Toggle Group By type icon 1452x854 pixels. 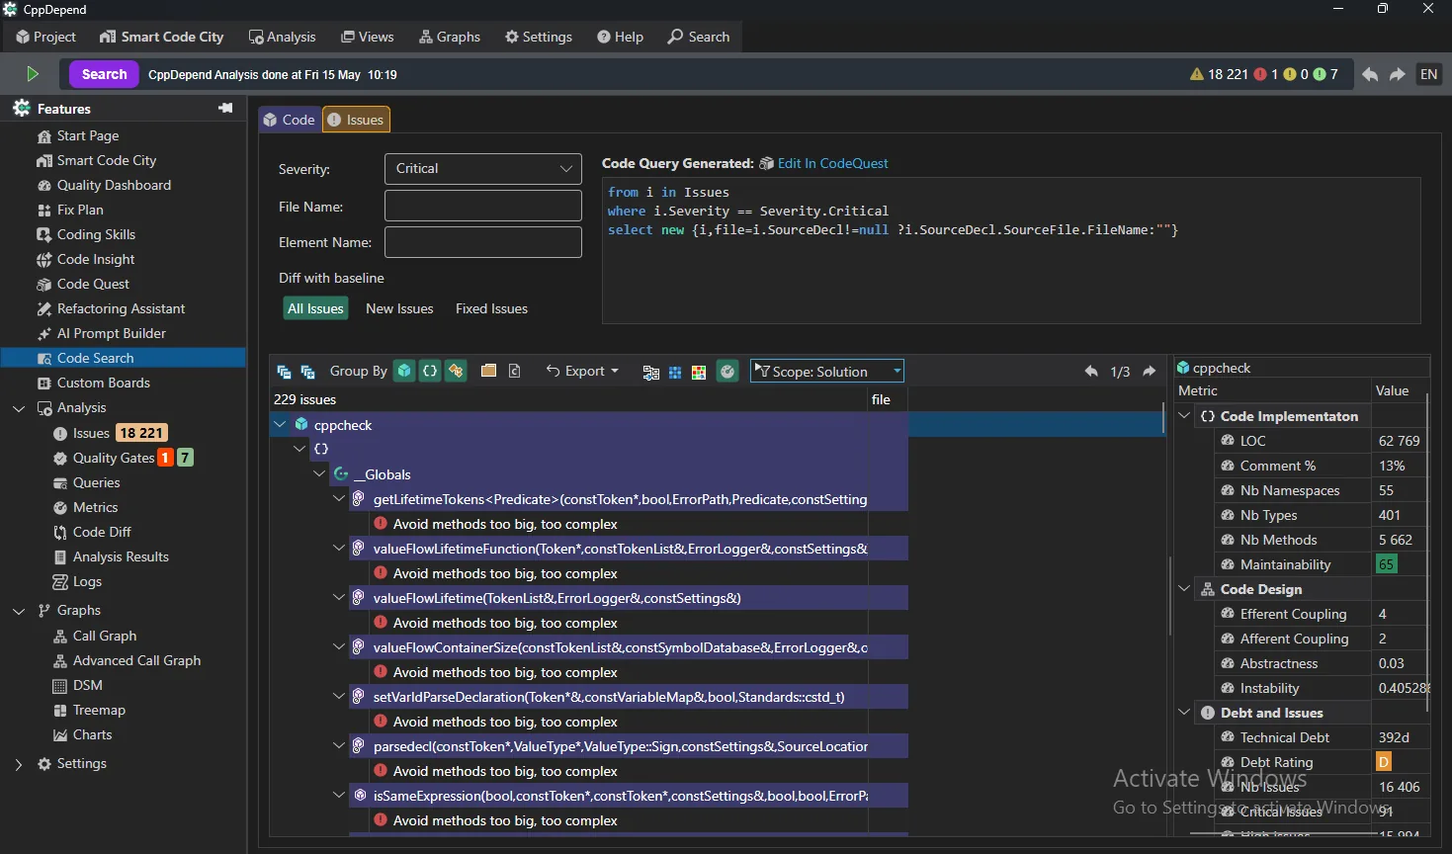click(x=456, y=371)
